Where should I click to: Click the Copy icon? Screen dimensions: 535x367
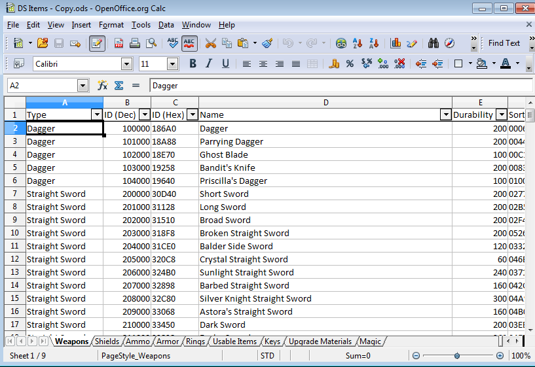[x=227, y=43]
